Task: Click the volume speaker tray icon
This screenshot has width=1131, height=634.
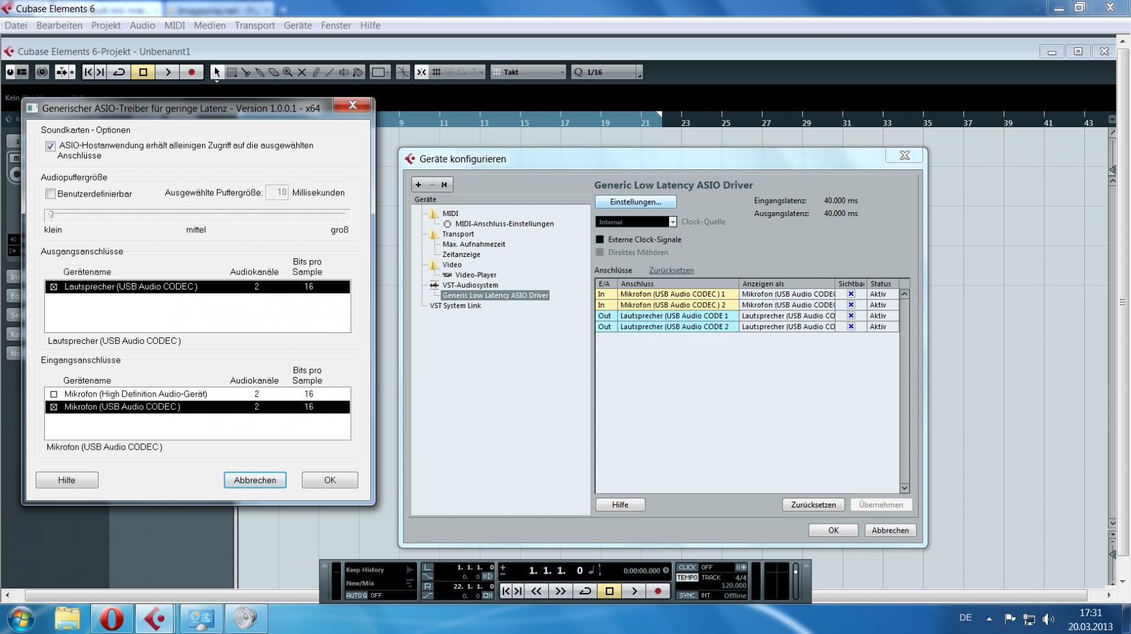Action: coord(1048,619)
